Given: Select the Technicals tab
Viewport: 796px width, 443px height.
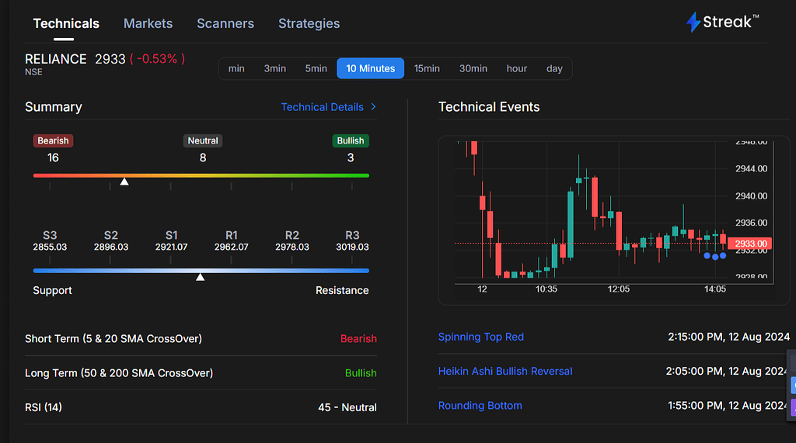Looking at the screenshot, I should (x=66, y=23).
